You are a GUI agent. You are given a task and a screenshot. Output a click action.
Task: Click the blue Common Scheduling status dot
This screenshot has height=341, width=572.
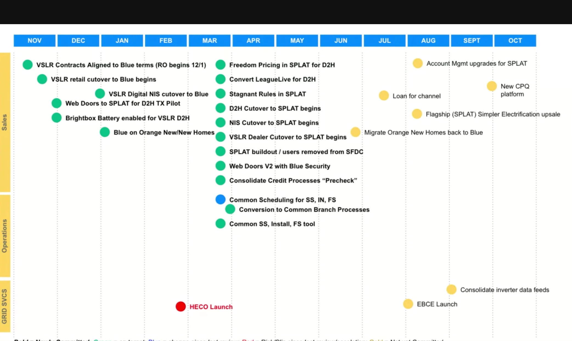[x=220, y=199]
